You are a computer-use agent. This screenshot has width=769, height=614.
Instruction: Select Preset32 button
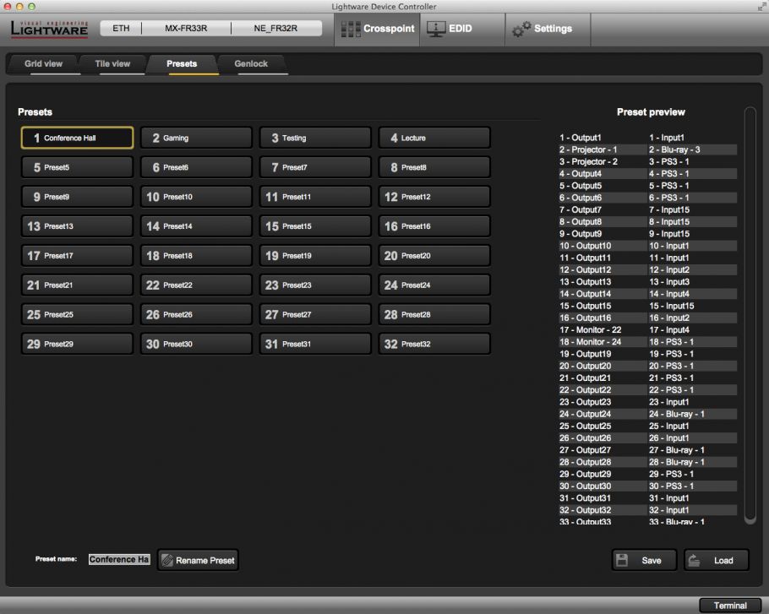tap(434, 344)
